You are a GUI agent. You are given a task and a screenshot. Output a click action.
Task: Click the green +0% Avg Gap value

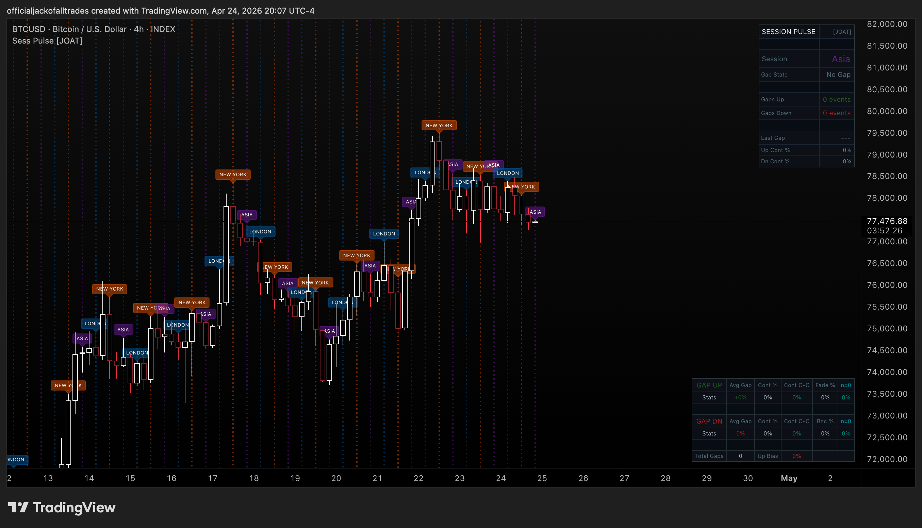coord(740,397)
